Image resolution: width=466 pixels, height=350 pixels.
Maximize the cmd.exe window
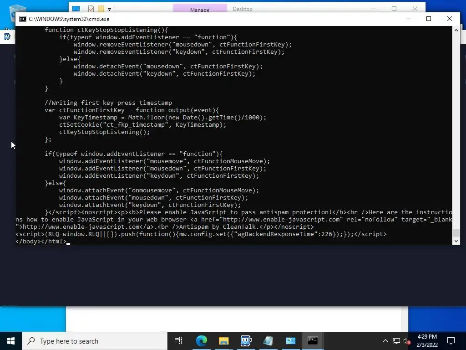(429, 19)
